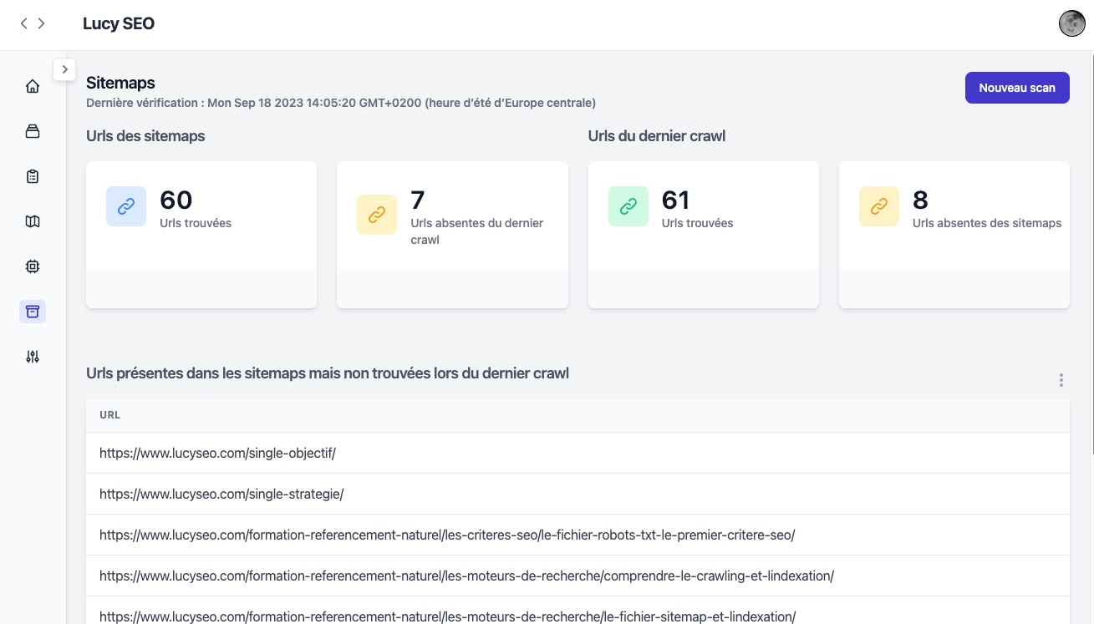The height and width of the screenshot is (624, 1094).
Task: Open the CPU chip sidebar icon
Action: 33,266
